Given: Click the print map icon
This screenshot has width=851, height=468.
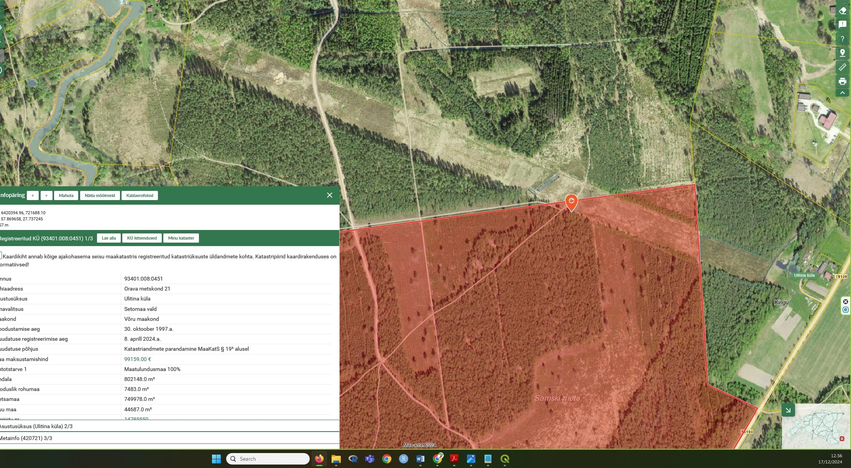Looking at the screenshot, I should point(842,81).
